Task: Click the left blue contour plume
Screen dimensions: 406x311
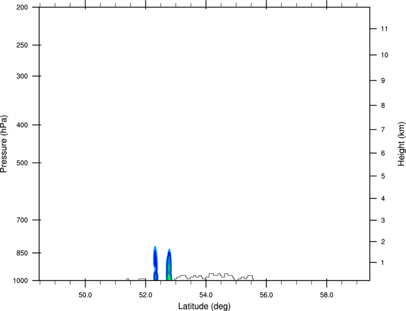Action: tap(155, 263)
